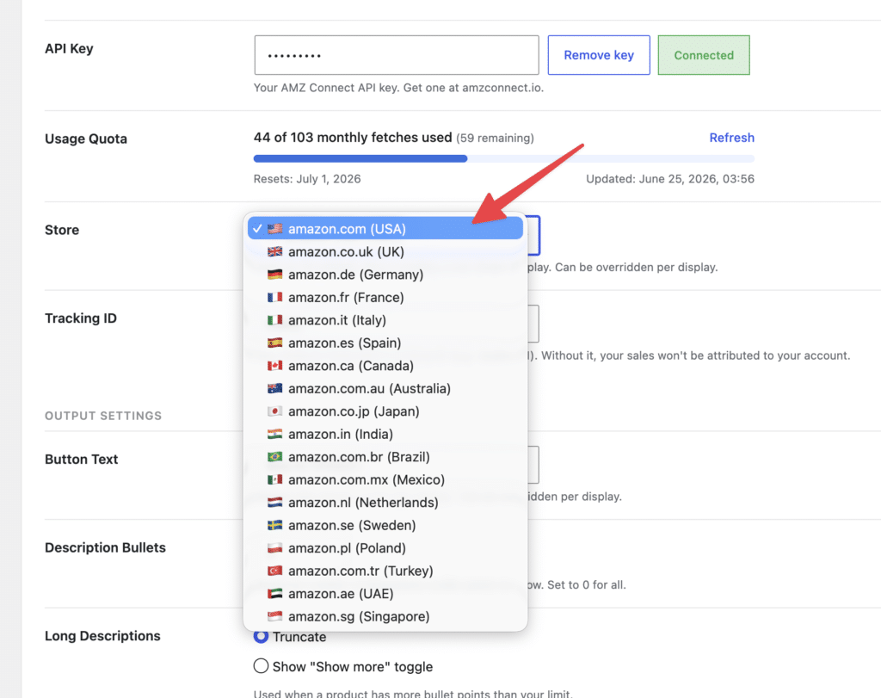
Task: Select amazon.nl (Netherlands) store option
Action: [385, 503]
